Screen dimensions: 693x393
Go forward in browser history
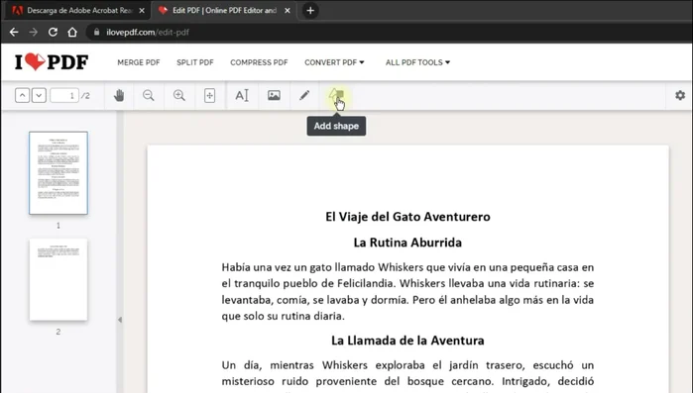(x=33, y=32)
